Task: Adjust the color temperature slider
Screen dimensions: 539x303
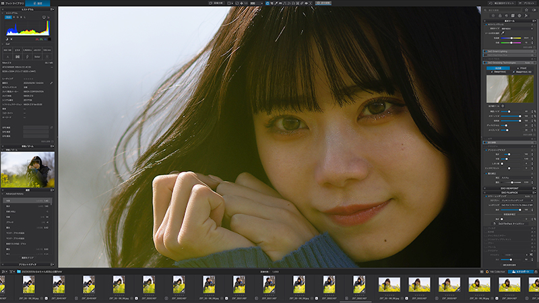Action: (511, 38)
